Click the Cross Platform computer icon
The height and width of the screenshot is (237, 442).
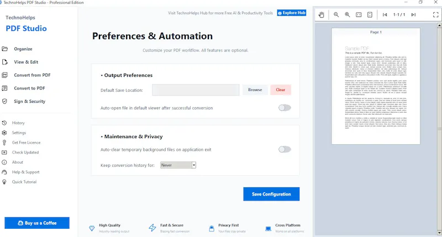pyautogui.click(x=268, y=229)
